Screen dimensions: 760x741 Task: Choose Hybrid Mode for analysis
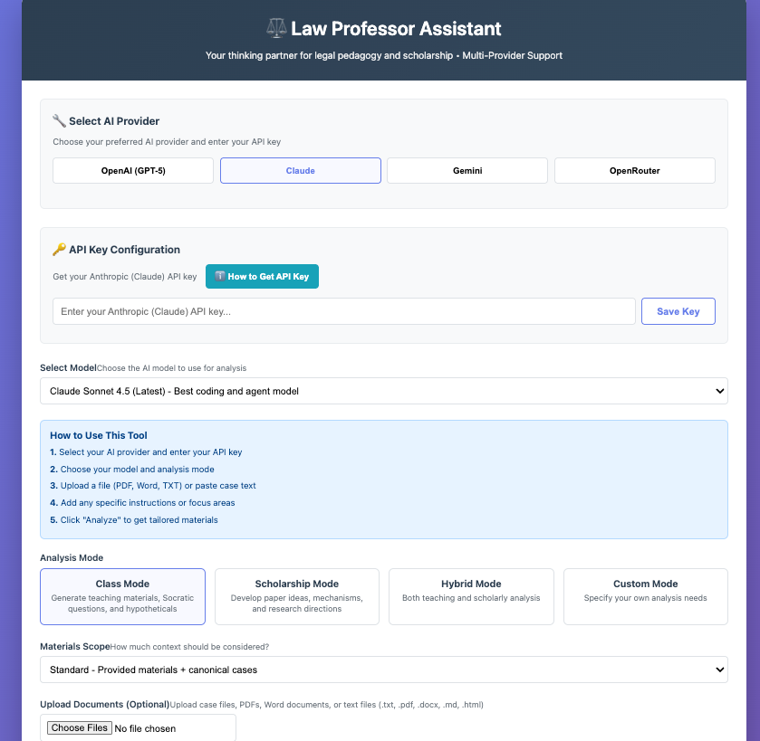coord(471,596)
